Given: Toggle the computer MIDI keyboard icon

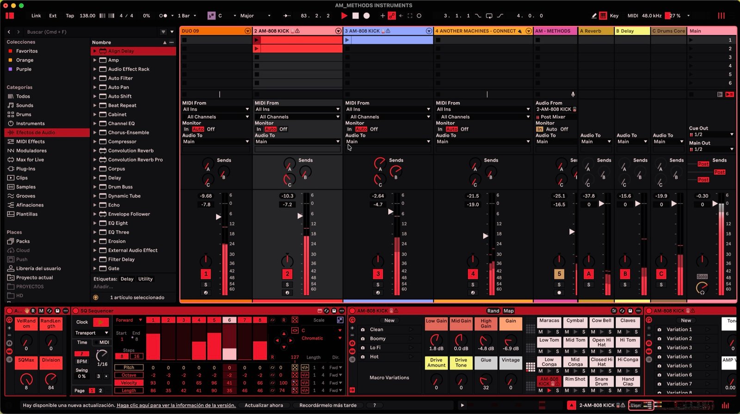Looking at the screenshot, I should pyautogui.click(x=603, y=16).
